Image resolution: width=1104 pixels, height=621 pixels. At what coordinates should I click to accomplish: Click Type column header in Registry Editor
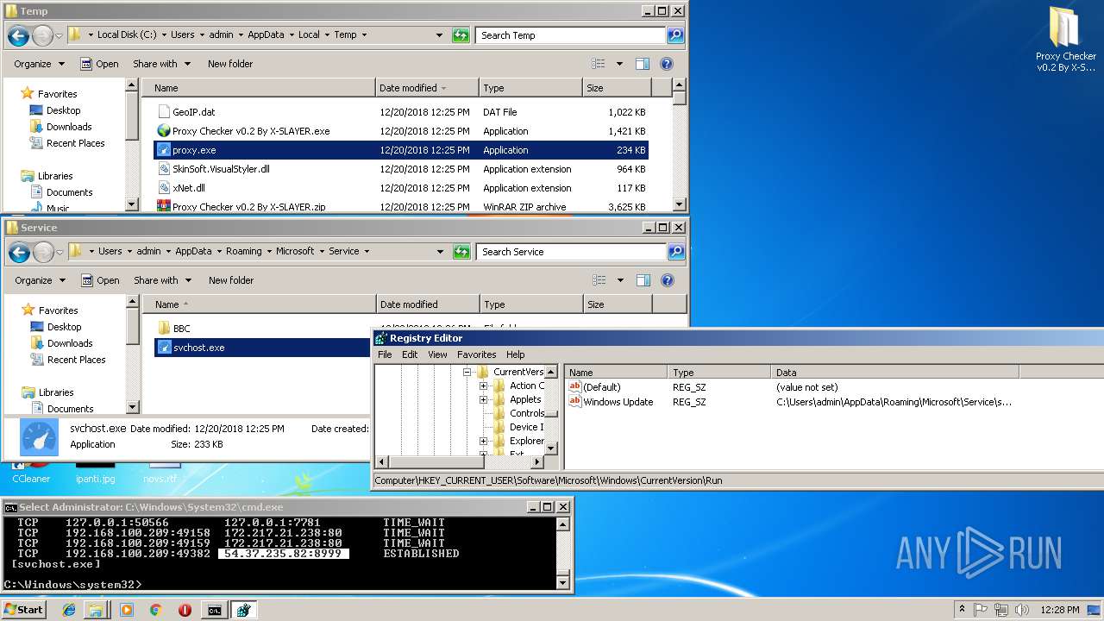point(718,373)
